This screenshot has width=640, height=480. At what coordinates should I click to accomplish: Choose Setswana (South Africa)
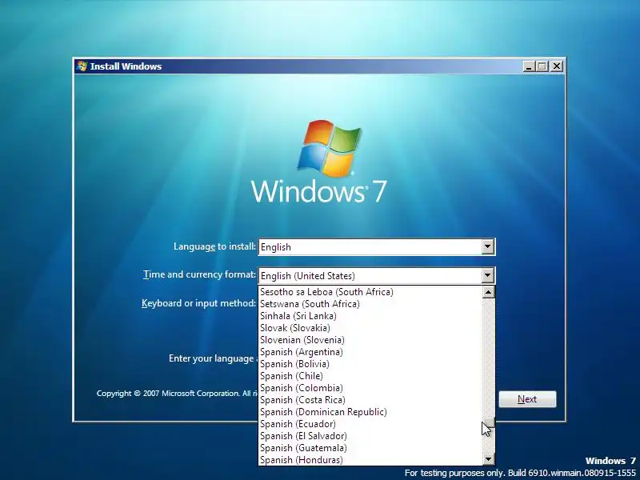tap(370, 304)
